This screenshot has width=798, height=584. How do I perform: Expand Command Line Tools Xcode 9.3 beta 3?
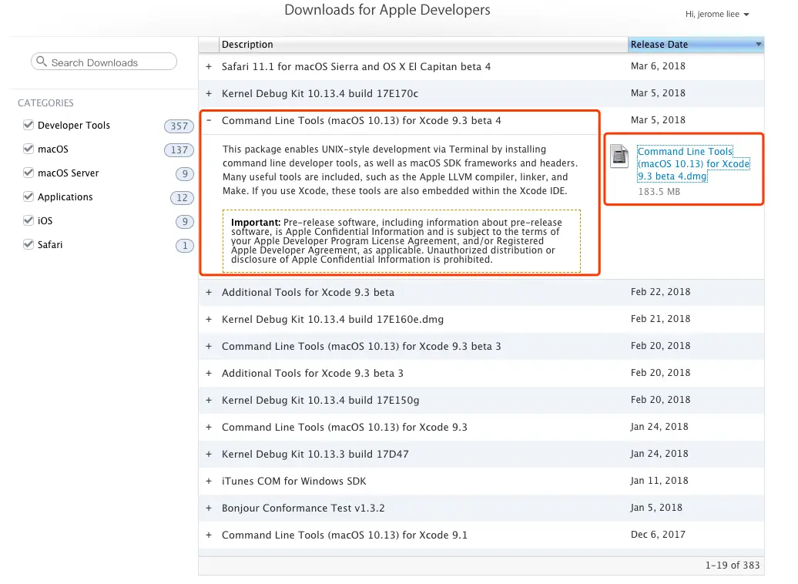209,346
